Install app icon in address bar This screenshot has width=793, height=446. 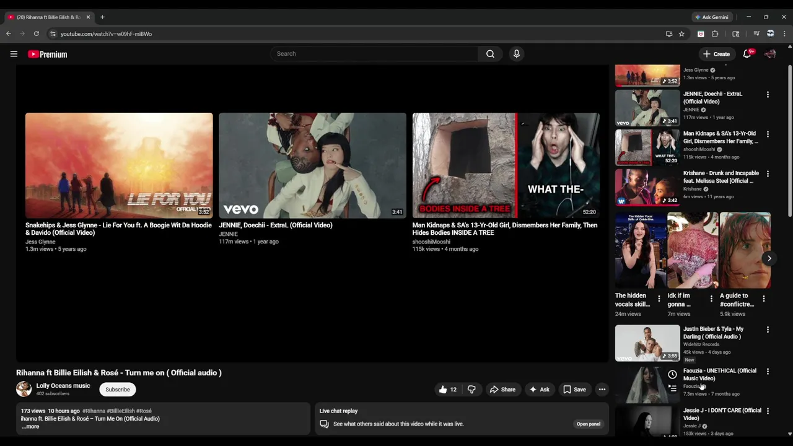tap(669, 34)
